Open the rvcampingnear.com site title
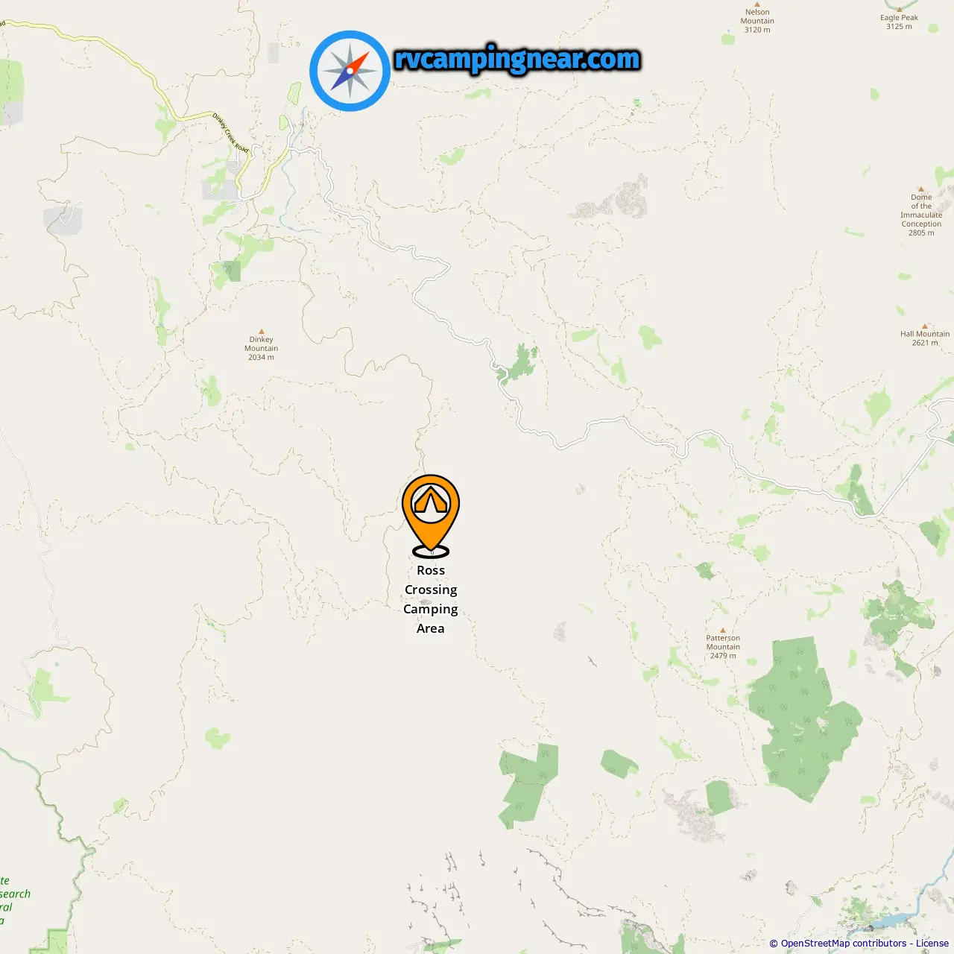Screen dimensions: 954x954 (517, 59)
